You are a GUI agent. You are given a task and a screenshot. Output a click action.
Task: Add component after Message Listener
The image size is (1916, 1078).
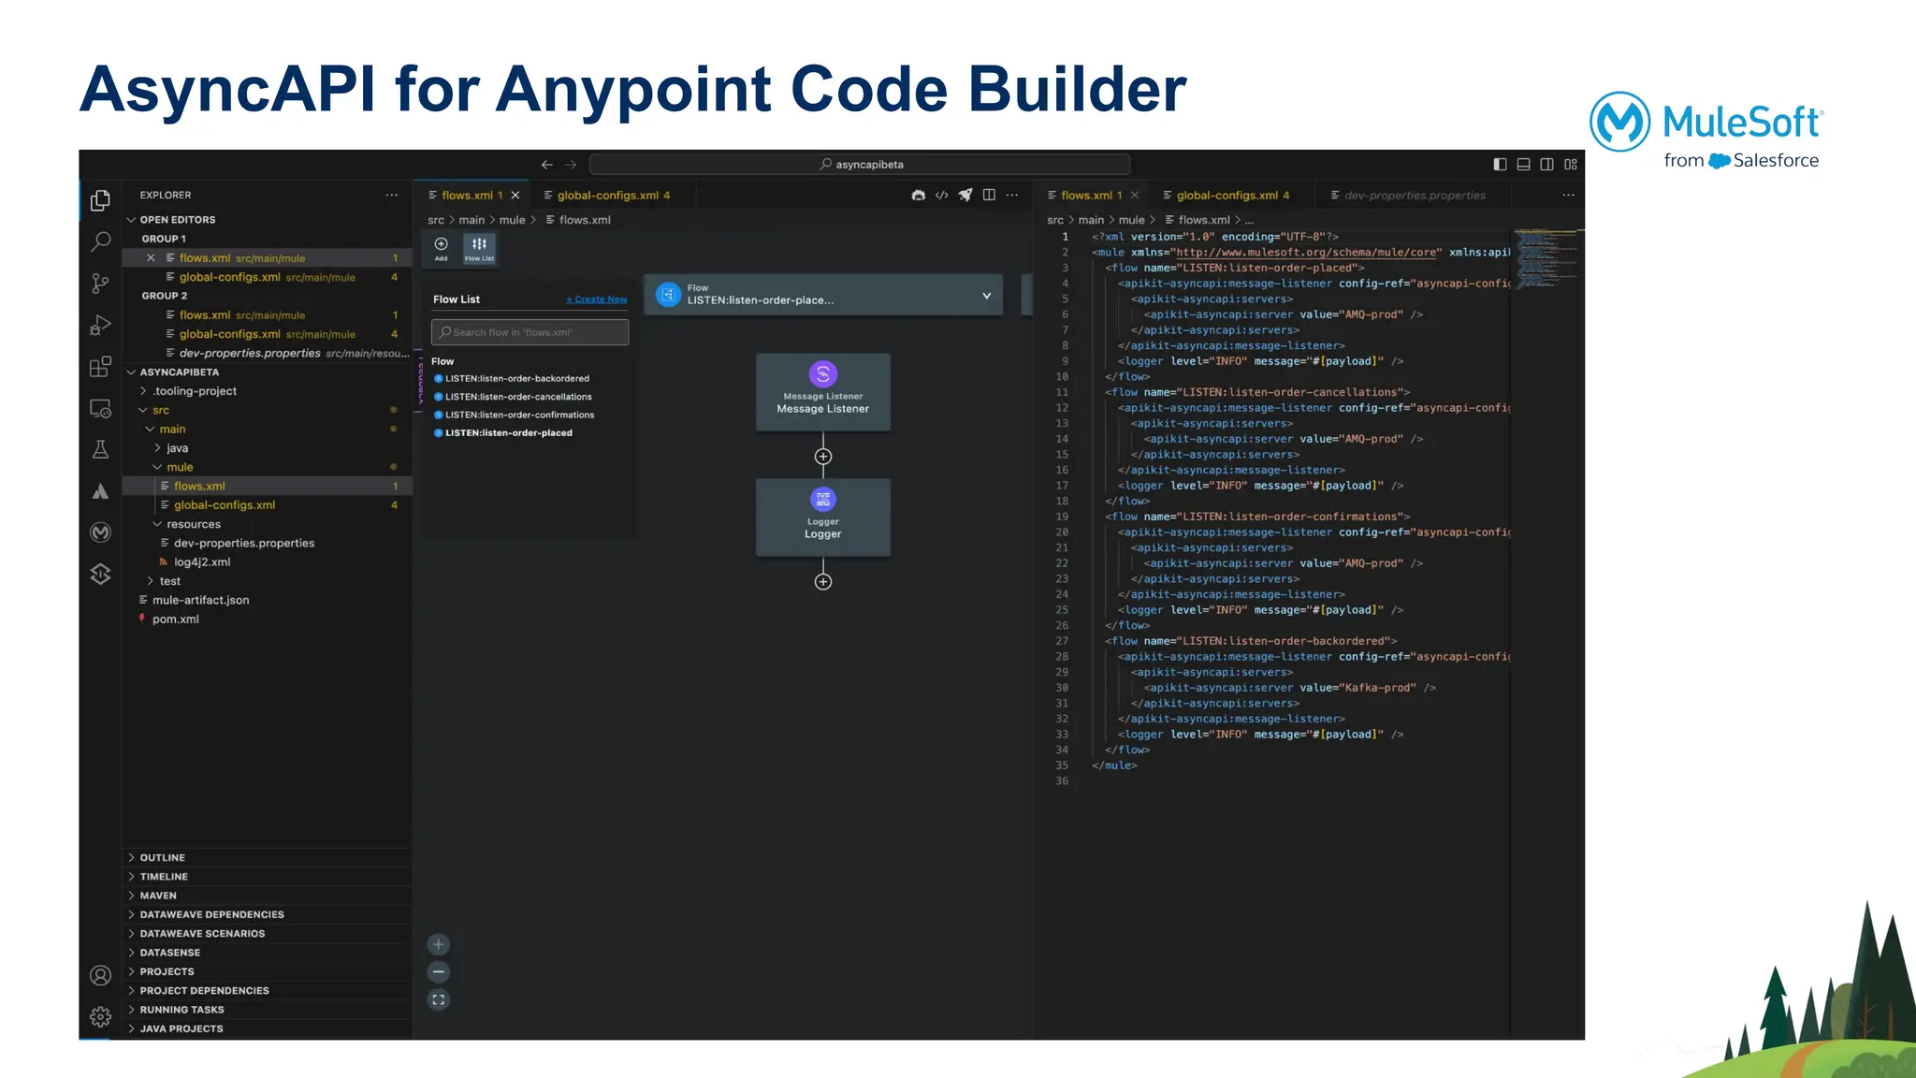coord(823,457)
